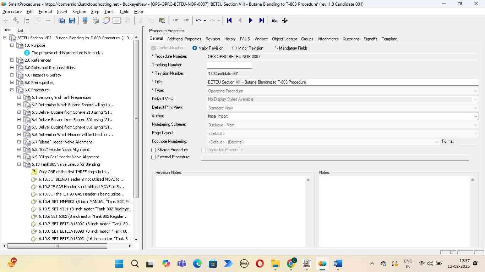485x272 pixels.
Task: Click the add new item plus icon
Action: coord(5,21)
